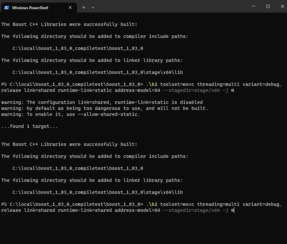Click the PowerShell icon in the tab

coord(7,8)
